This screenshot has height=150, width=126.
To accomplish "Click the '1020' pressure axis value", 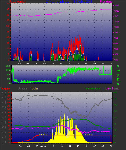I will [x=117, y=11].
